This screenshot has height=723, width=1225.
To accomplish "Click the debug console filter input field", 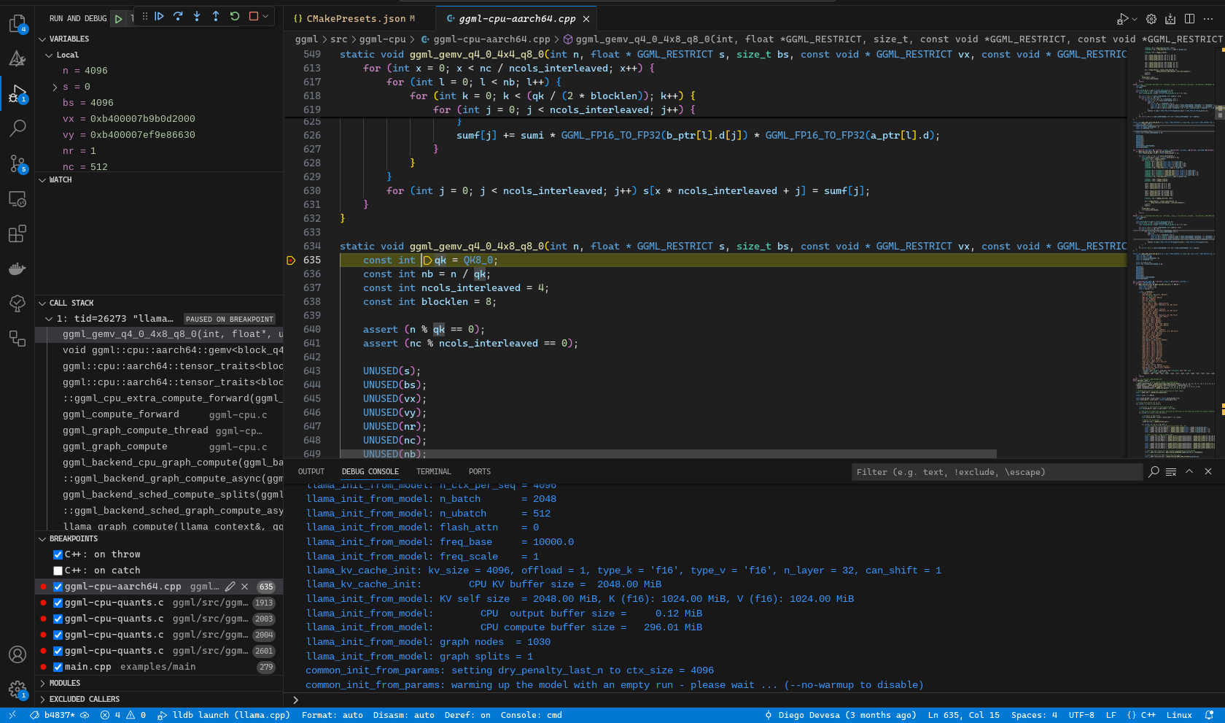I will (996, 472).
